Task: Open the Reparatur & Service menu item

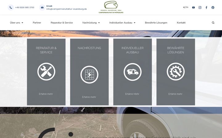Action: 62,23
